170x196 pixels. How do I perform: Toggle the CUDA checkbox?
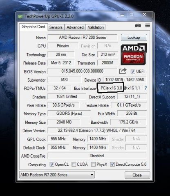[x=74, y=164]
